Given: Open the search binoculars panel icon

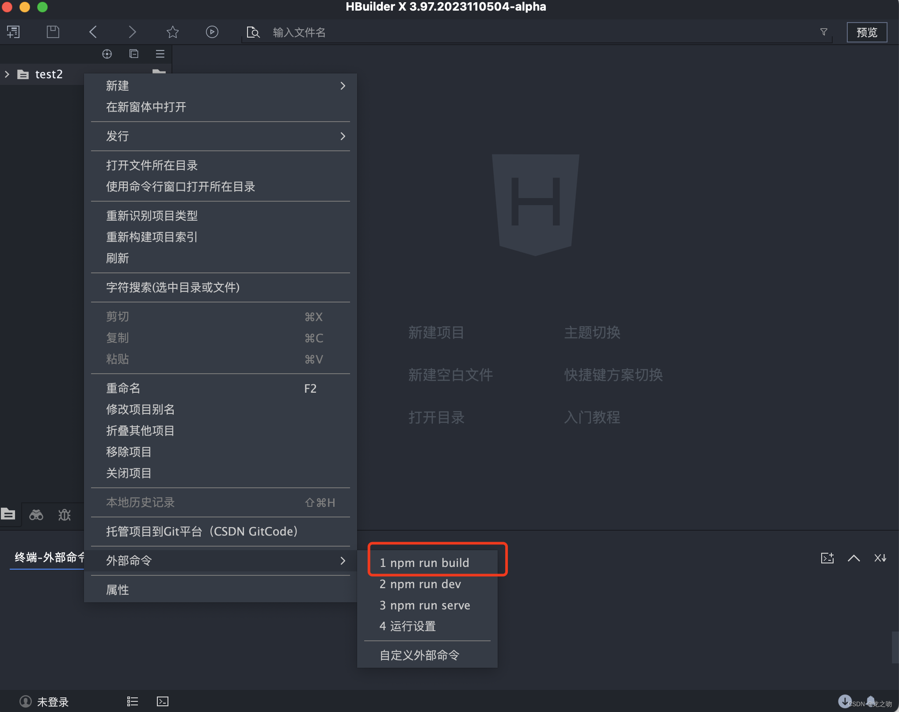Looking at the screenshot, I should click(x=36, y=515).
